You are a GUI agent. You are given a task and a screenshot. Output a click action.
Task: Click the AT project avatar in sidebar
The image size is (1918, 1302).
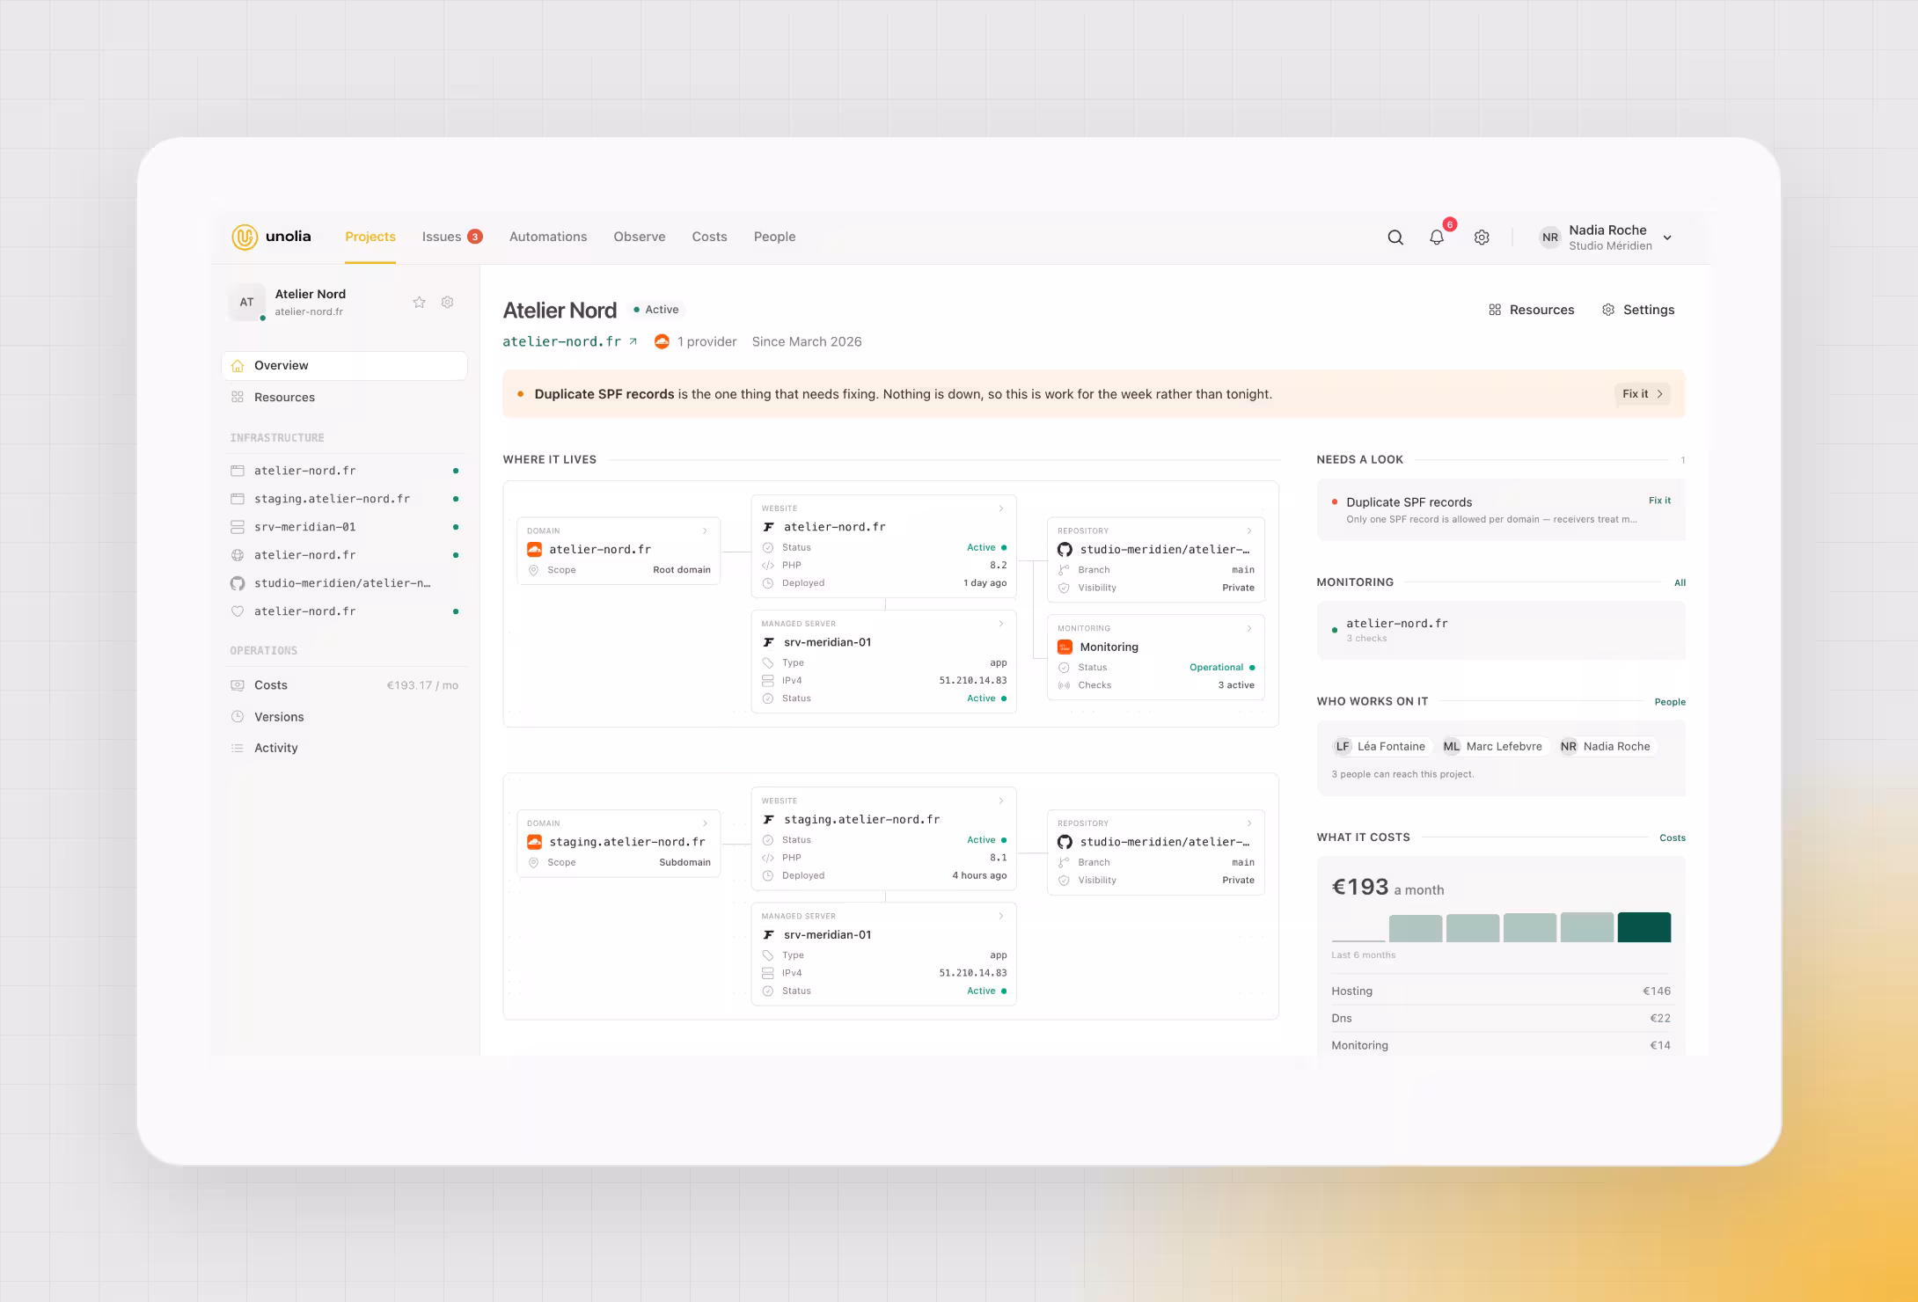pos(247,302)
